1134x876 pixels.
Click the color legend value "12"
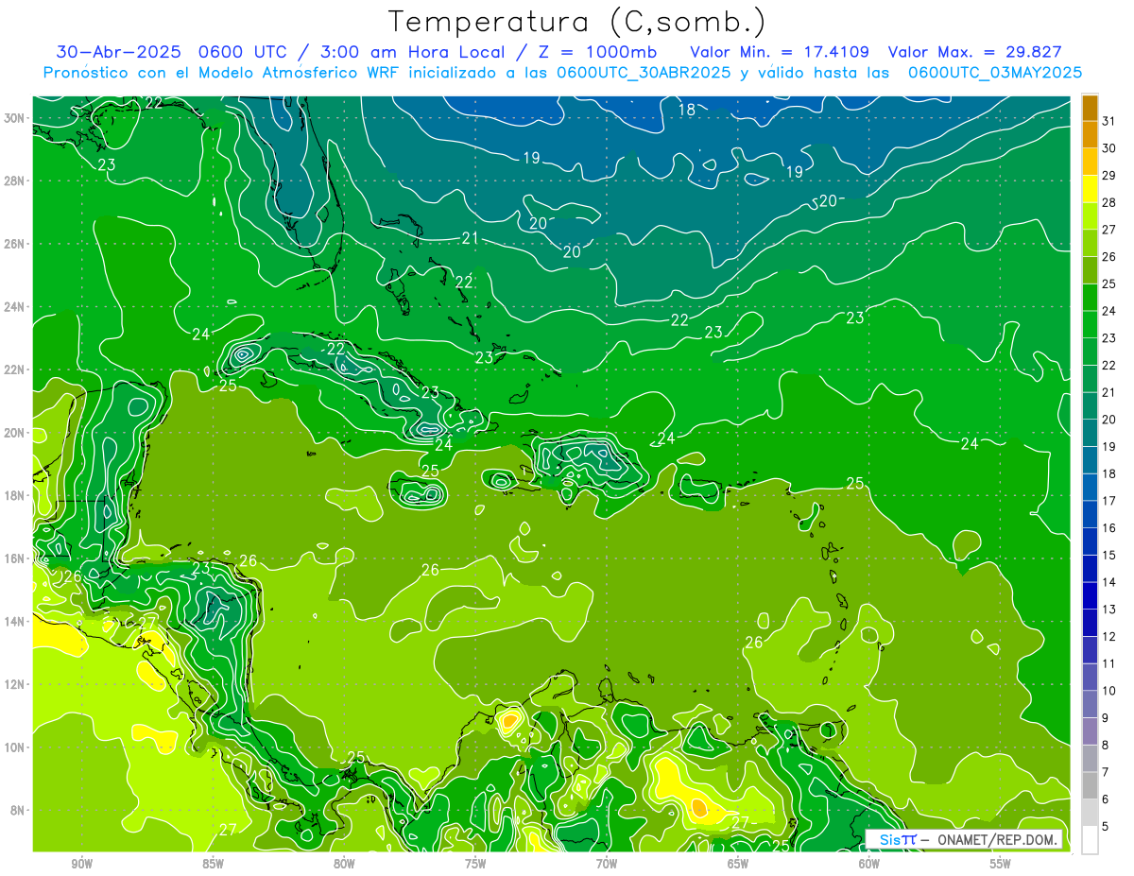[1108, 637]
